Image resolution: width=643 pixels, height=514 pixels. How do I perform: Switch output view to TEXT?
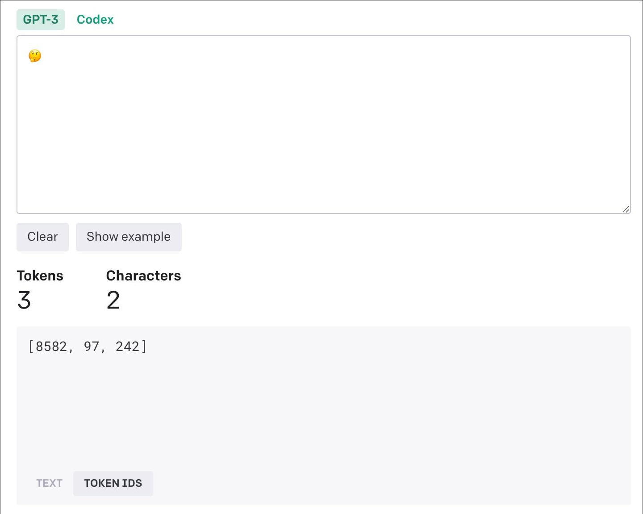point(49,483)
